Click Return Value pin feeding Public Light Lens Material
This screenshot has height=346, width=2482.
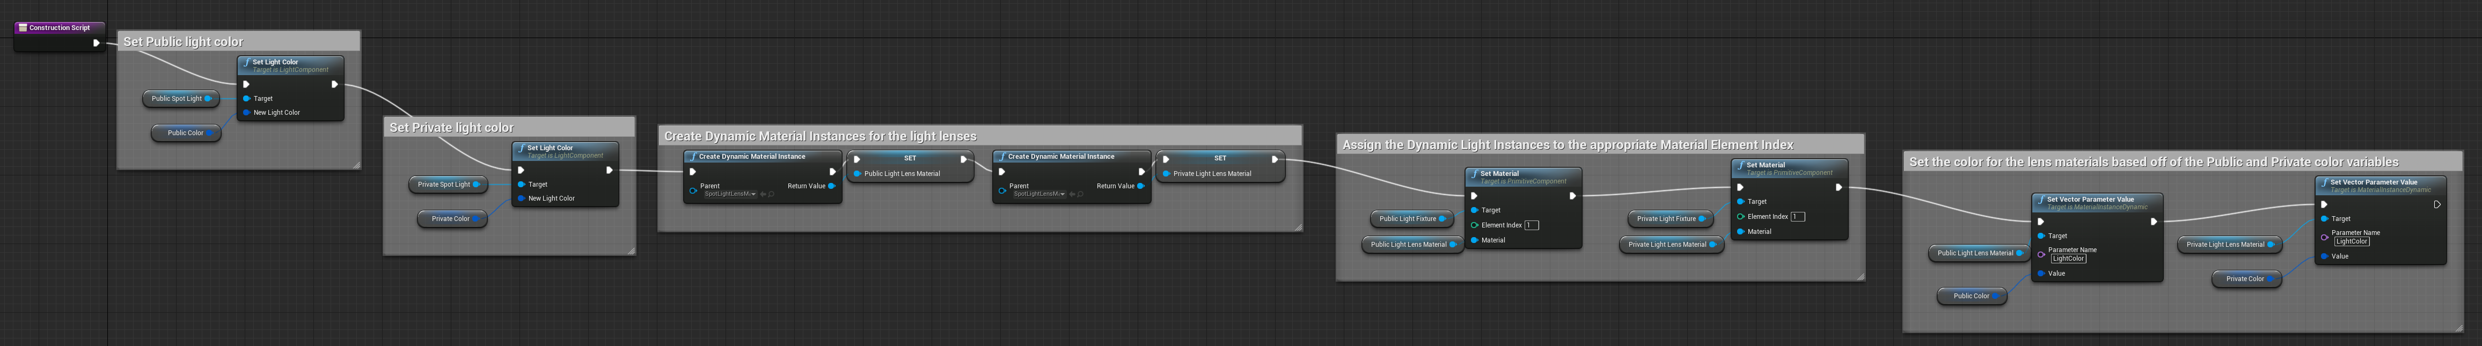[831, 186]
